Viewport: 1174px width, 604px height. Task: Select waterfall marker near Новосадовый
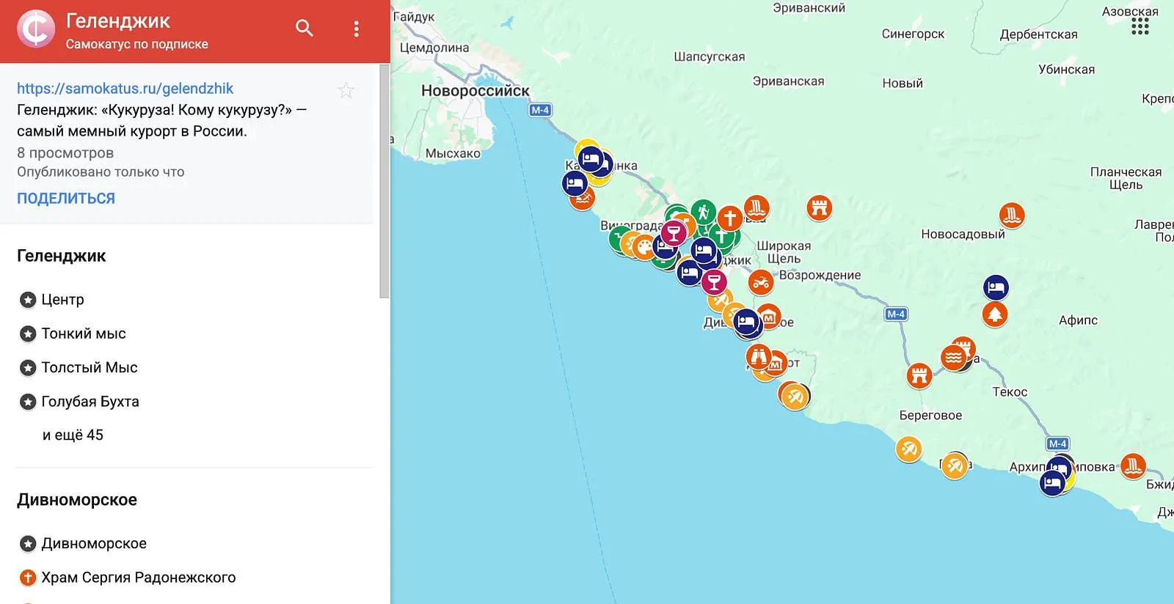click(x=1012, y=215)
